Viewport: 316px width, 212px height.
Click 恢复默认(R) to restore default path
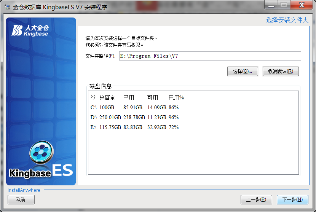(281, 71)
